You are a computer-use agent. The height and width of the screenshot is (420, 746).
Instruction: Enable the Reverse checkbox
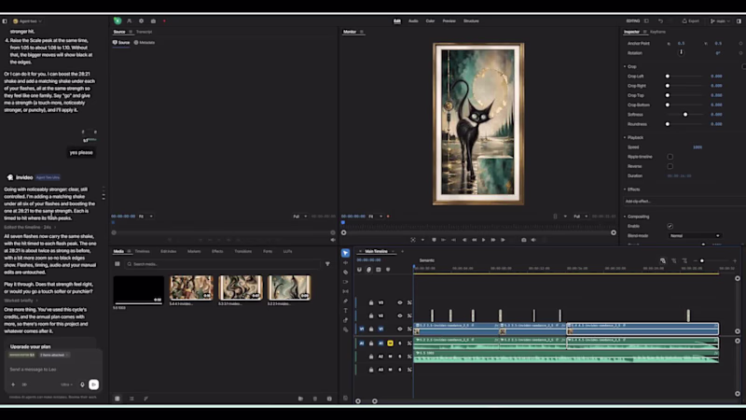(x=670, y=166)
